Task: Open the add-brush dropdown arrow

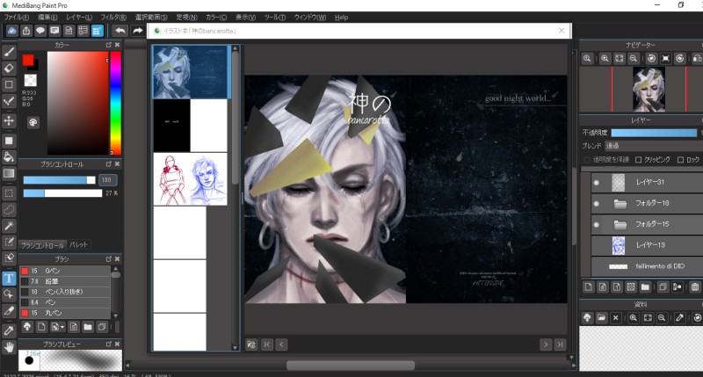Action: pos(62,327)
